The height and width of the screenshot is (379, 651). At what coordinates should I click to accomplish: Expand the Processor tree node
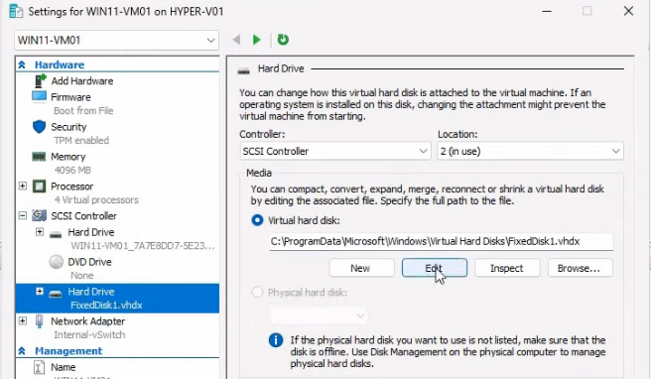click(23, 186)
